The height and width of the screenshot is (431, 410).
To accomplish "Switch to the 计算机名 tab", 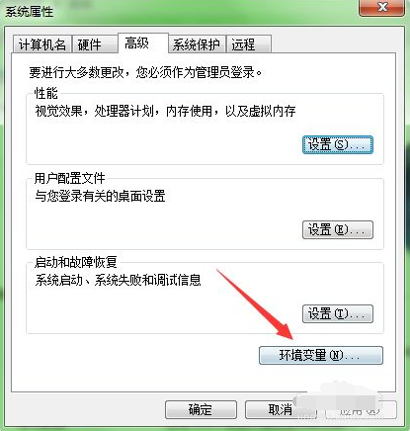I will coord(42,44).
